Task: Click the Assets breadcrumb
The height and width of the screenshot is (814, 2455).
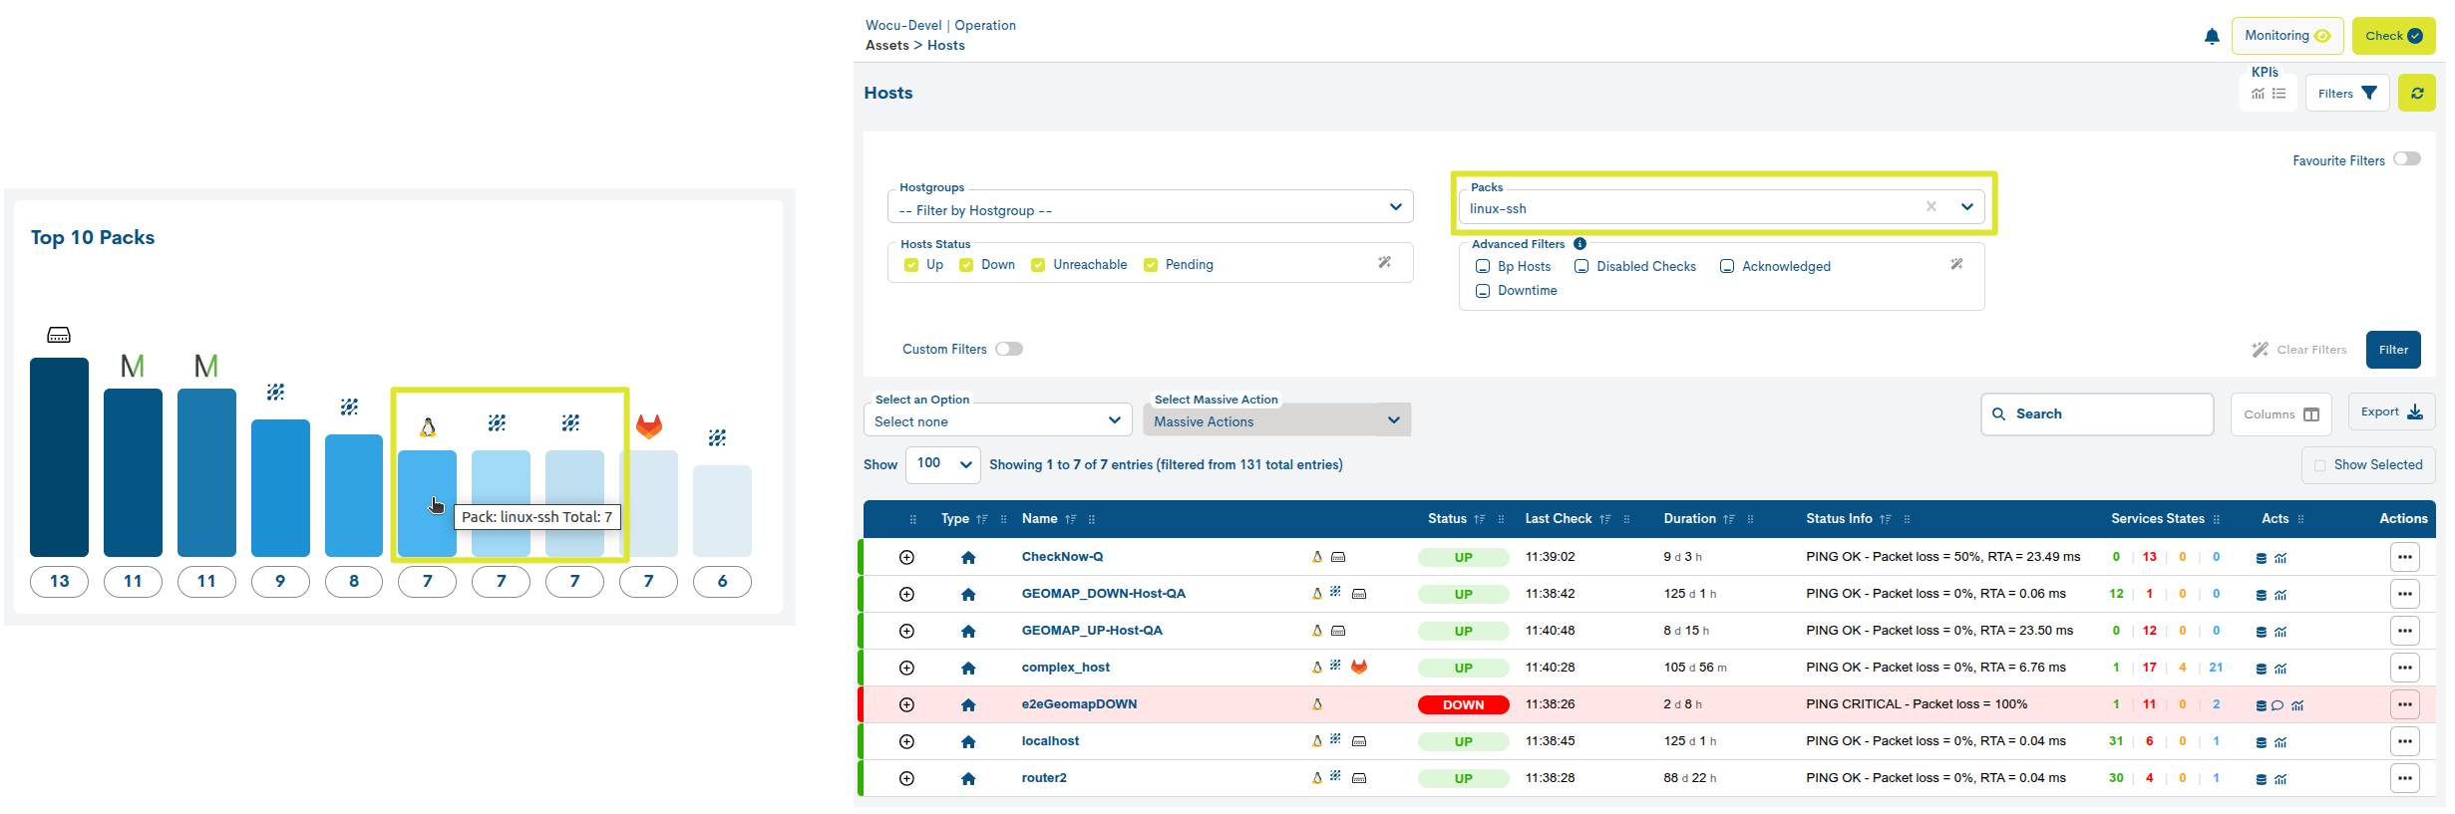Action: tap(886, 45)
